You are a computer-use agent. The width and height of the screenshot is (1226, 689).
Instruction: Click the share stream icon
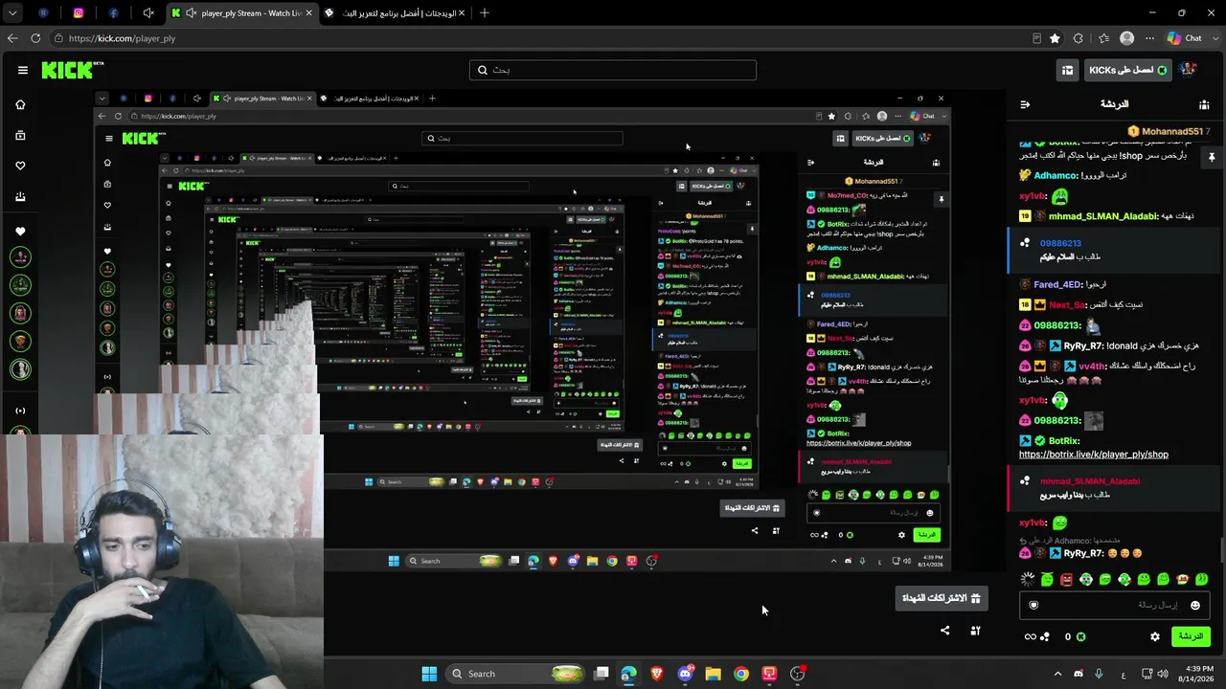coord(945,631)
